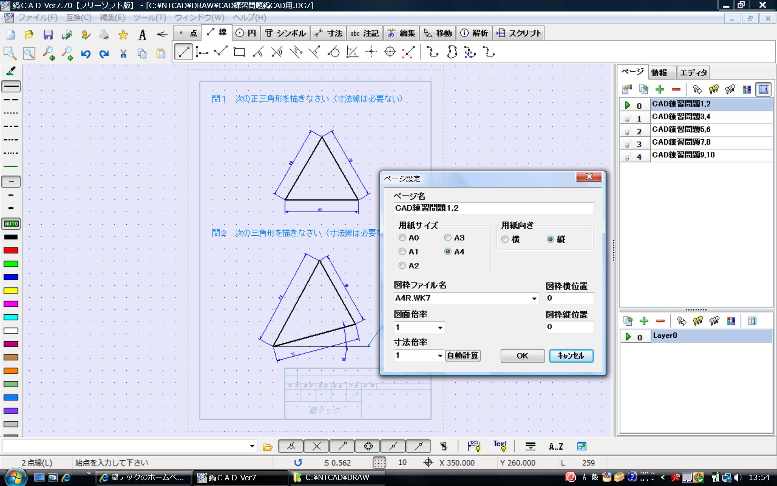The width and height of the screenshot is (777, 486).
Task: Open the 図枠ファイル名 A4R.WK7 dropdown
Action: (534, 299)
